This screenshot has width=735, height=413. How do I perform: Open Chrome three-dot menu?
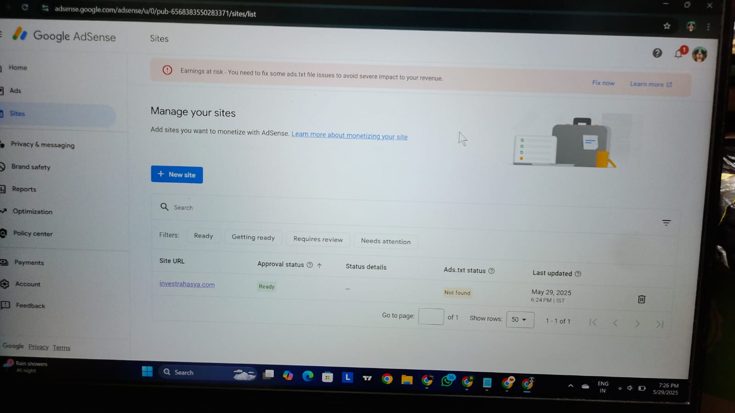[x=708, y=27]
